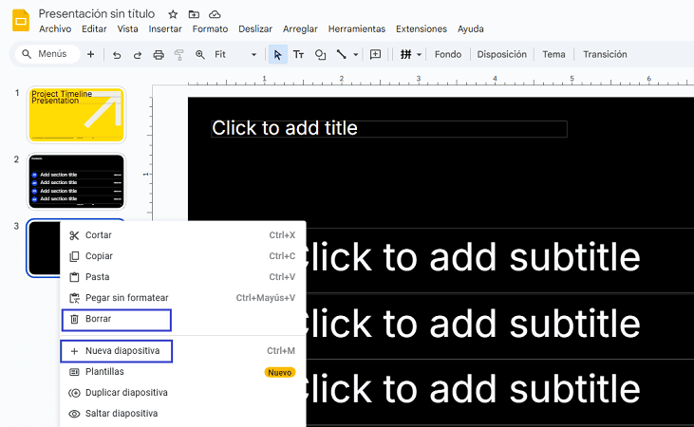Open the Vista menu
The width and height of the screenshot is (694, 427).
pyautogui.click(x=127, y=29)
